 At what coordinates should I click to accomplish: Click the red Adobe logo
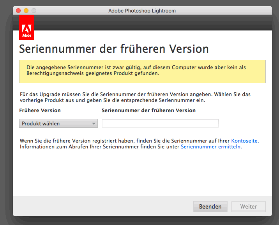26,27
